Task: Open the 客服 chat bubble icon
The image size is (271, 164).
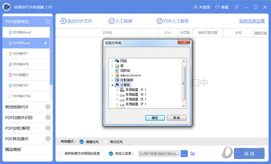Action: pyautogui.click(x=217, y=7)
